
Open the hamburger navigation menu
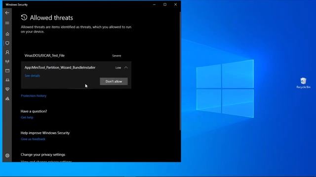coord(7,23)
